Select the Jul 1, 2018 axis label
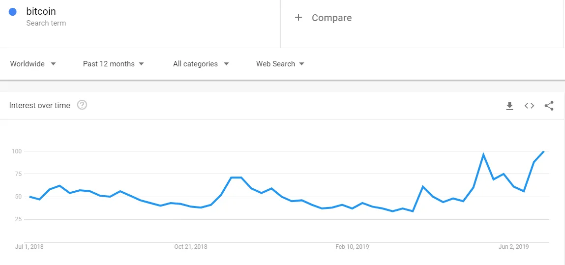The height and width of the screenshot is (265, 565). [30, 247]
